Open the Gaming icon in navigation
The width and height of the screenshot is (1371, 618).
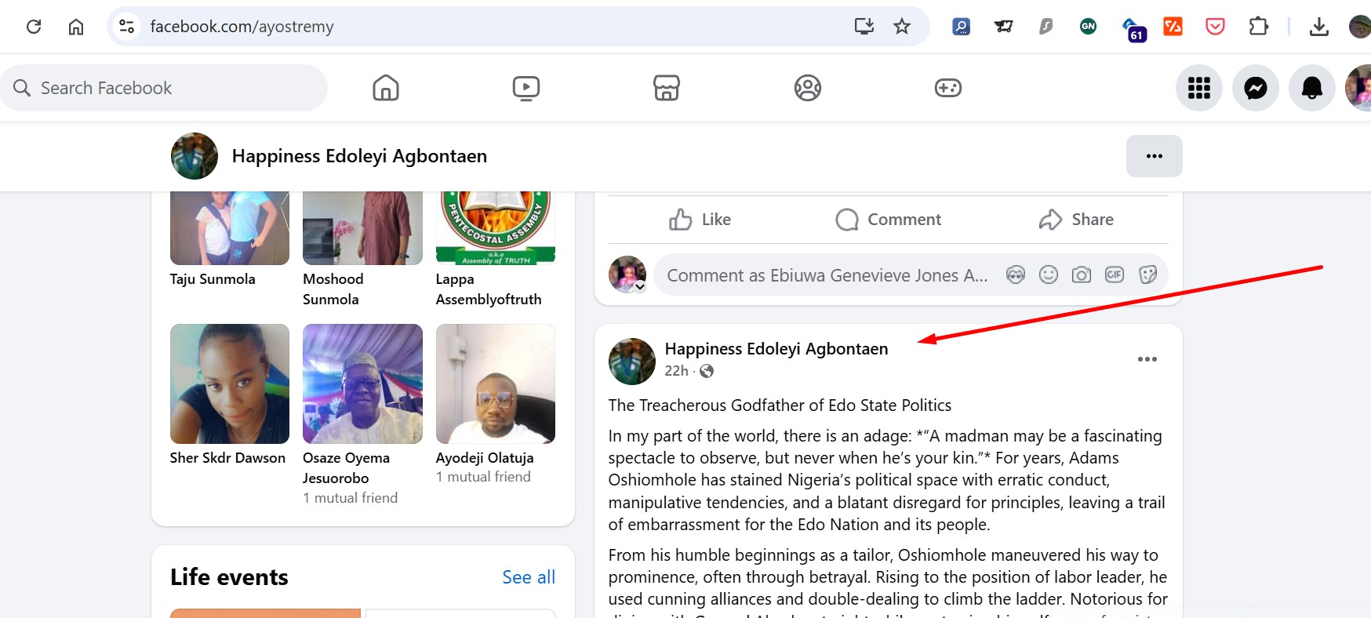[947, 88]
